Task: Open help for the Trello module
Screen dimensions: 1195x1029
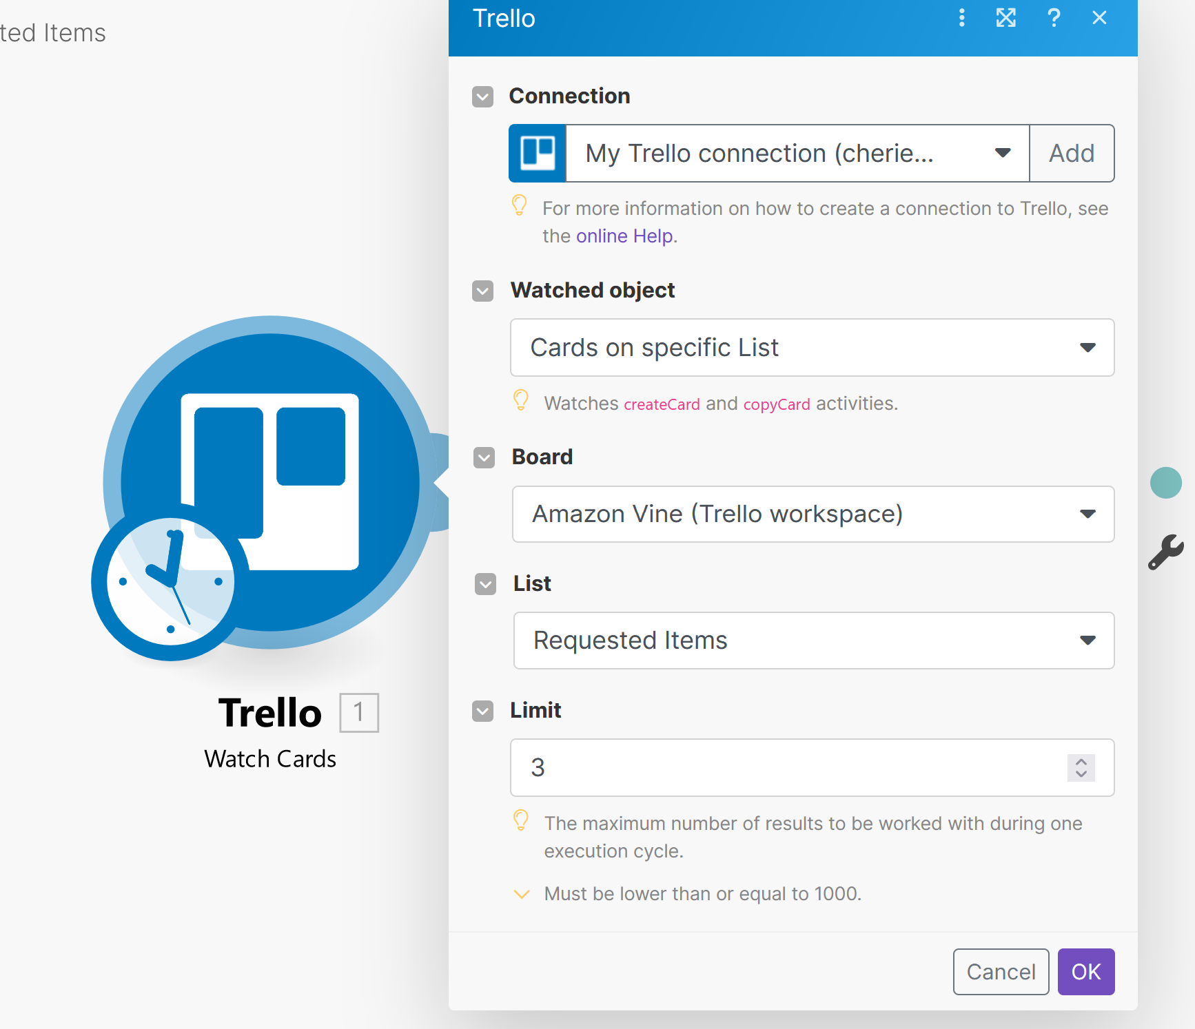Action: [x=1053, y=18]
